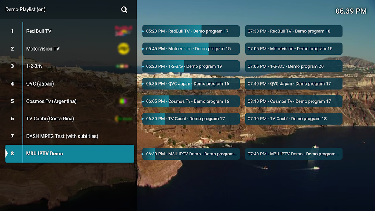This screenshot has width=375, height=211.
Task: Select 07:40 PM M3U IPTV Demo program
Action: pos(293,154)
